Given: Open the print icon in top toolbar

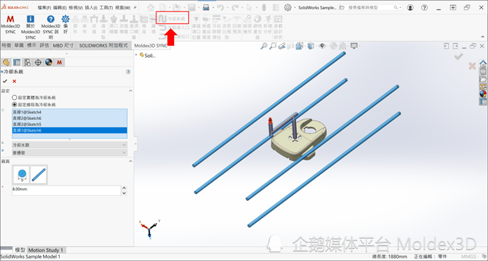Looking at the screenshot, I should click(x=206, y=7).
